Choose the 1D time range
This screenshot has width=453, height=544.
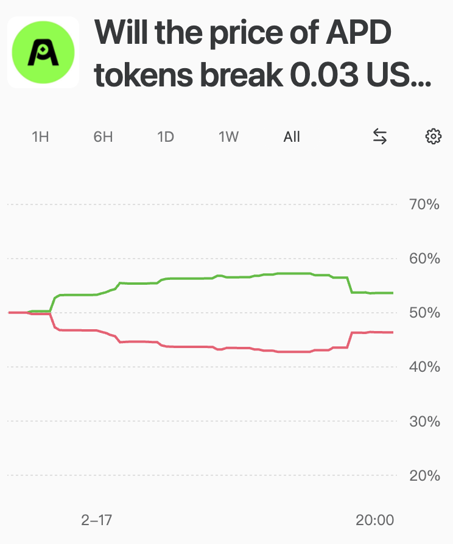pos(166,137)
